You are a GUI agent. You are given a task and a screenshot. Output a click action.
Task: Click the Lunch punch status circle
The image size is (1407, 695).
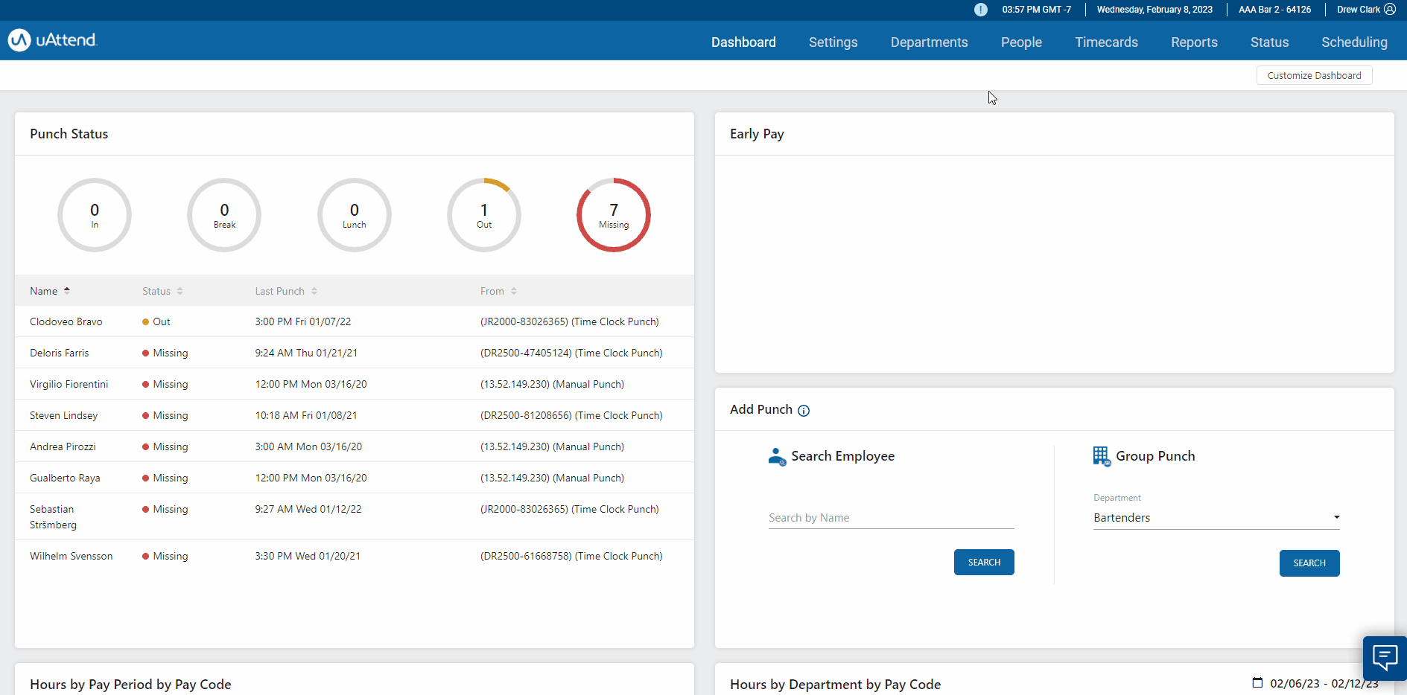354,215
